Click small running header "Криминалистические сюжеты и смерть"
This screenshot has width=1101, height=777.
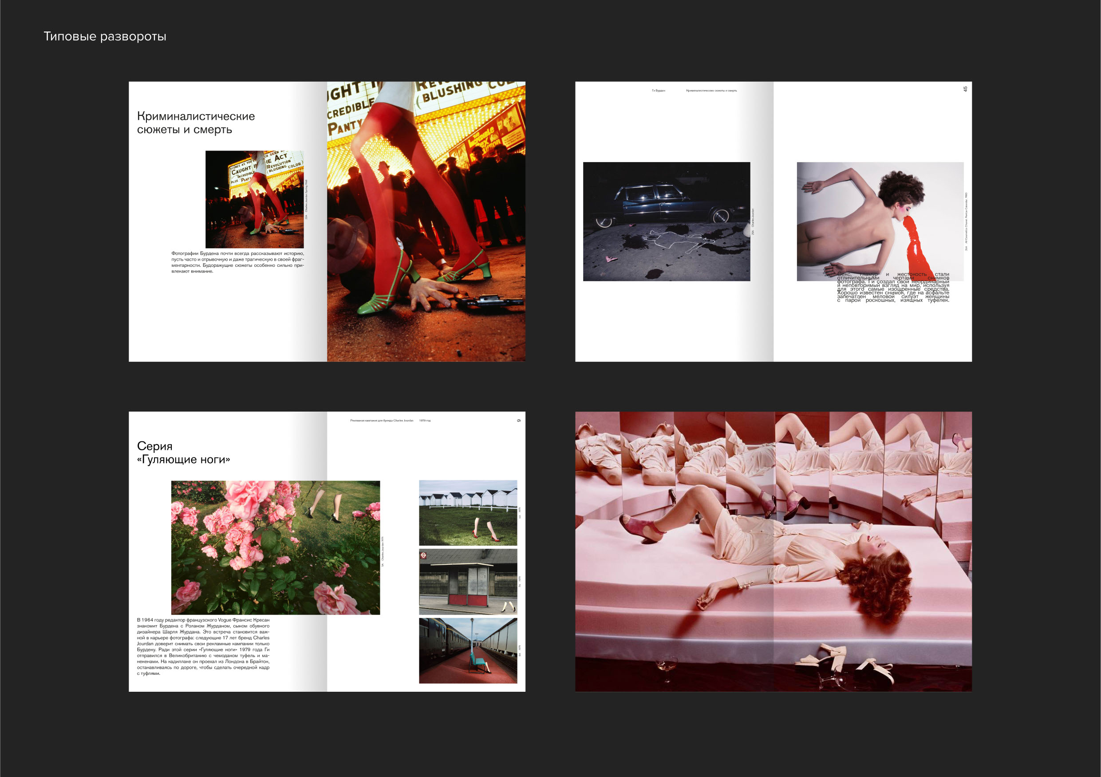point(711,91)
